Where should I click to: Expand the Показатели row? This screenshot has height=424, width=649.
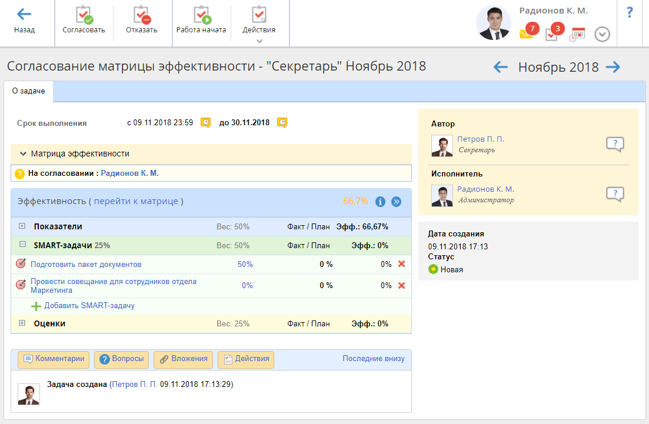pos(22,226)
